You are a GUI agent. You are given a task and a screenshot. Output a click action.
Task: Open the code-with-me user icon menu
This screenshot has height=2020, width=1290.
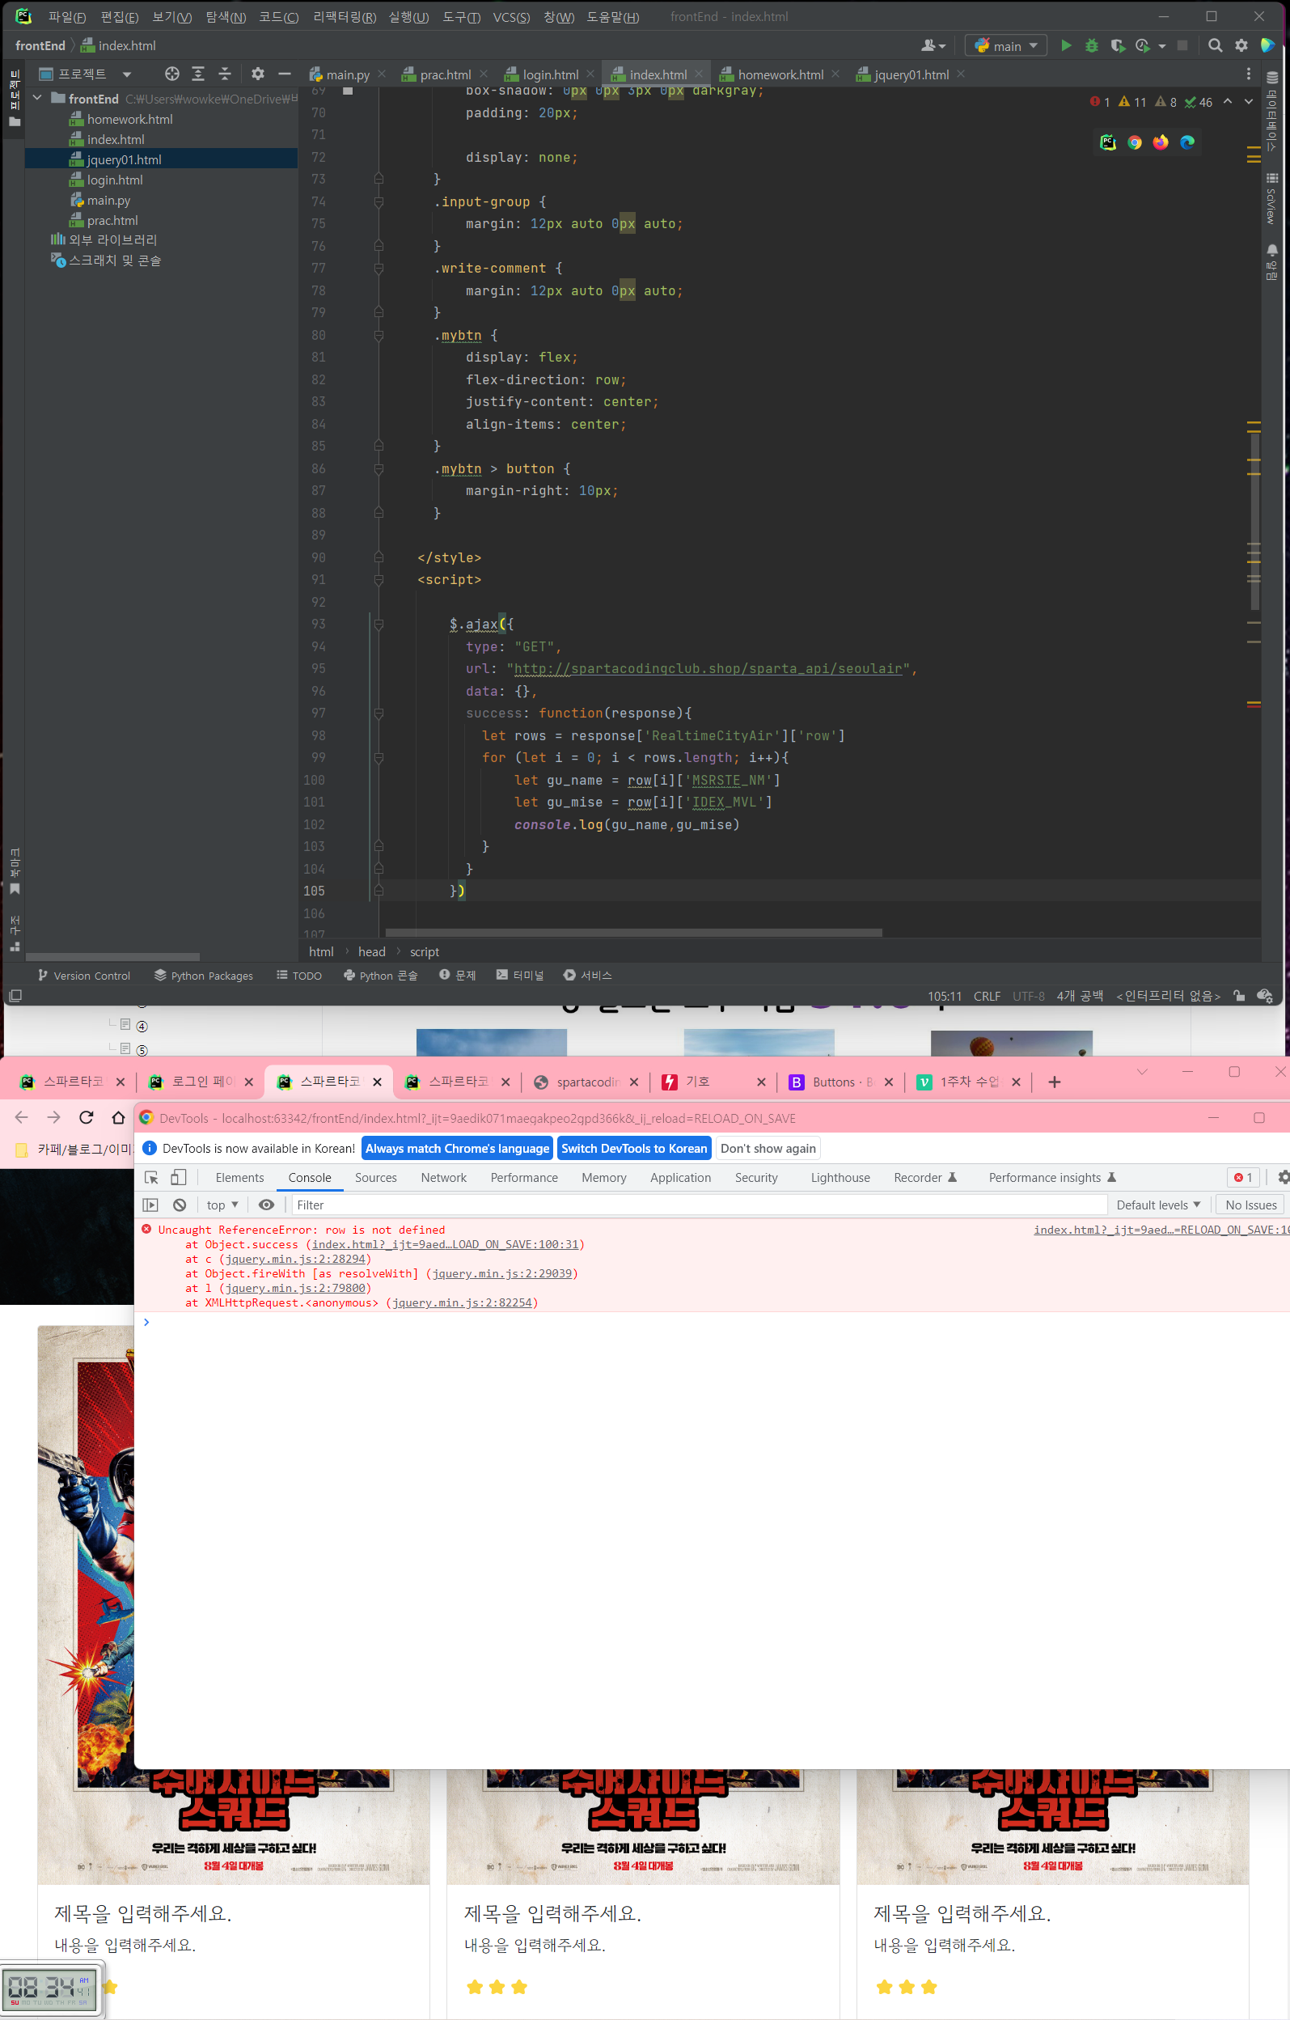point(933,45)
